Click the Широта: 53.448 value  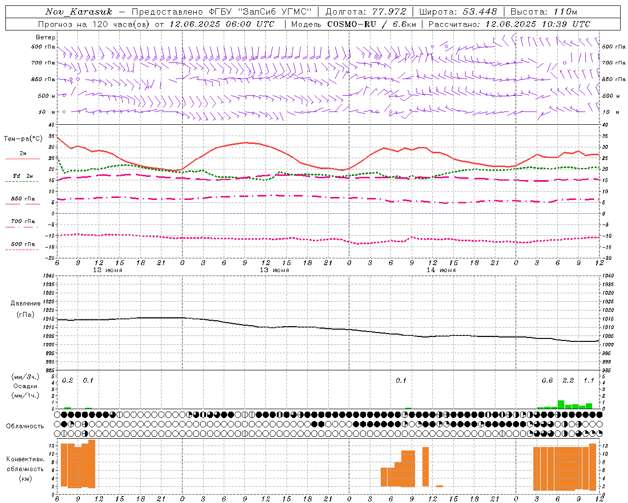tap(458, 12)
